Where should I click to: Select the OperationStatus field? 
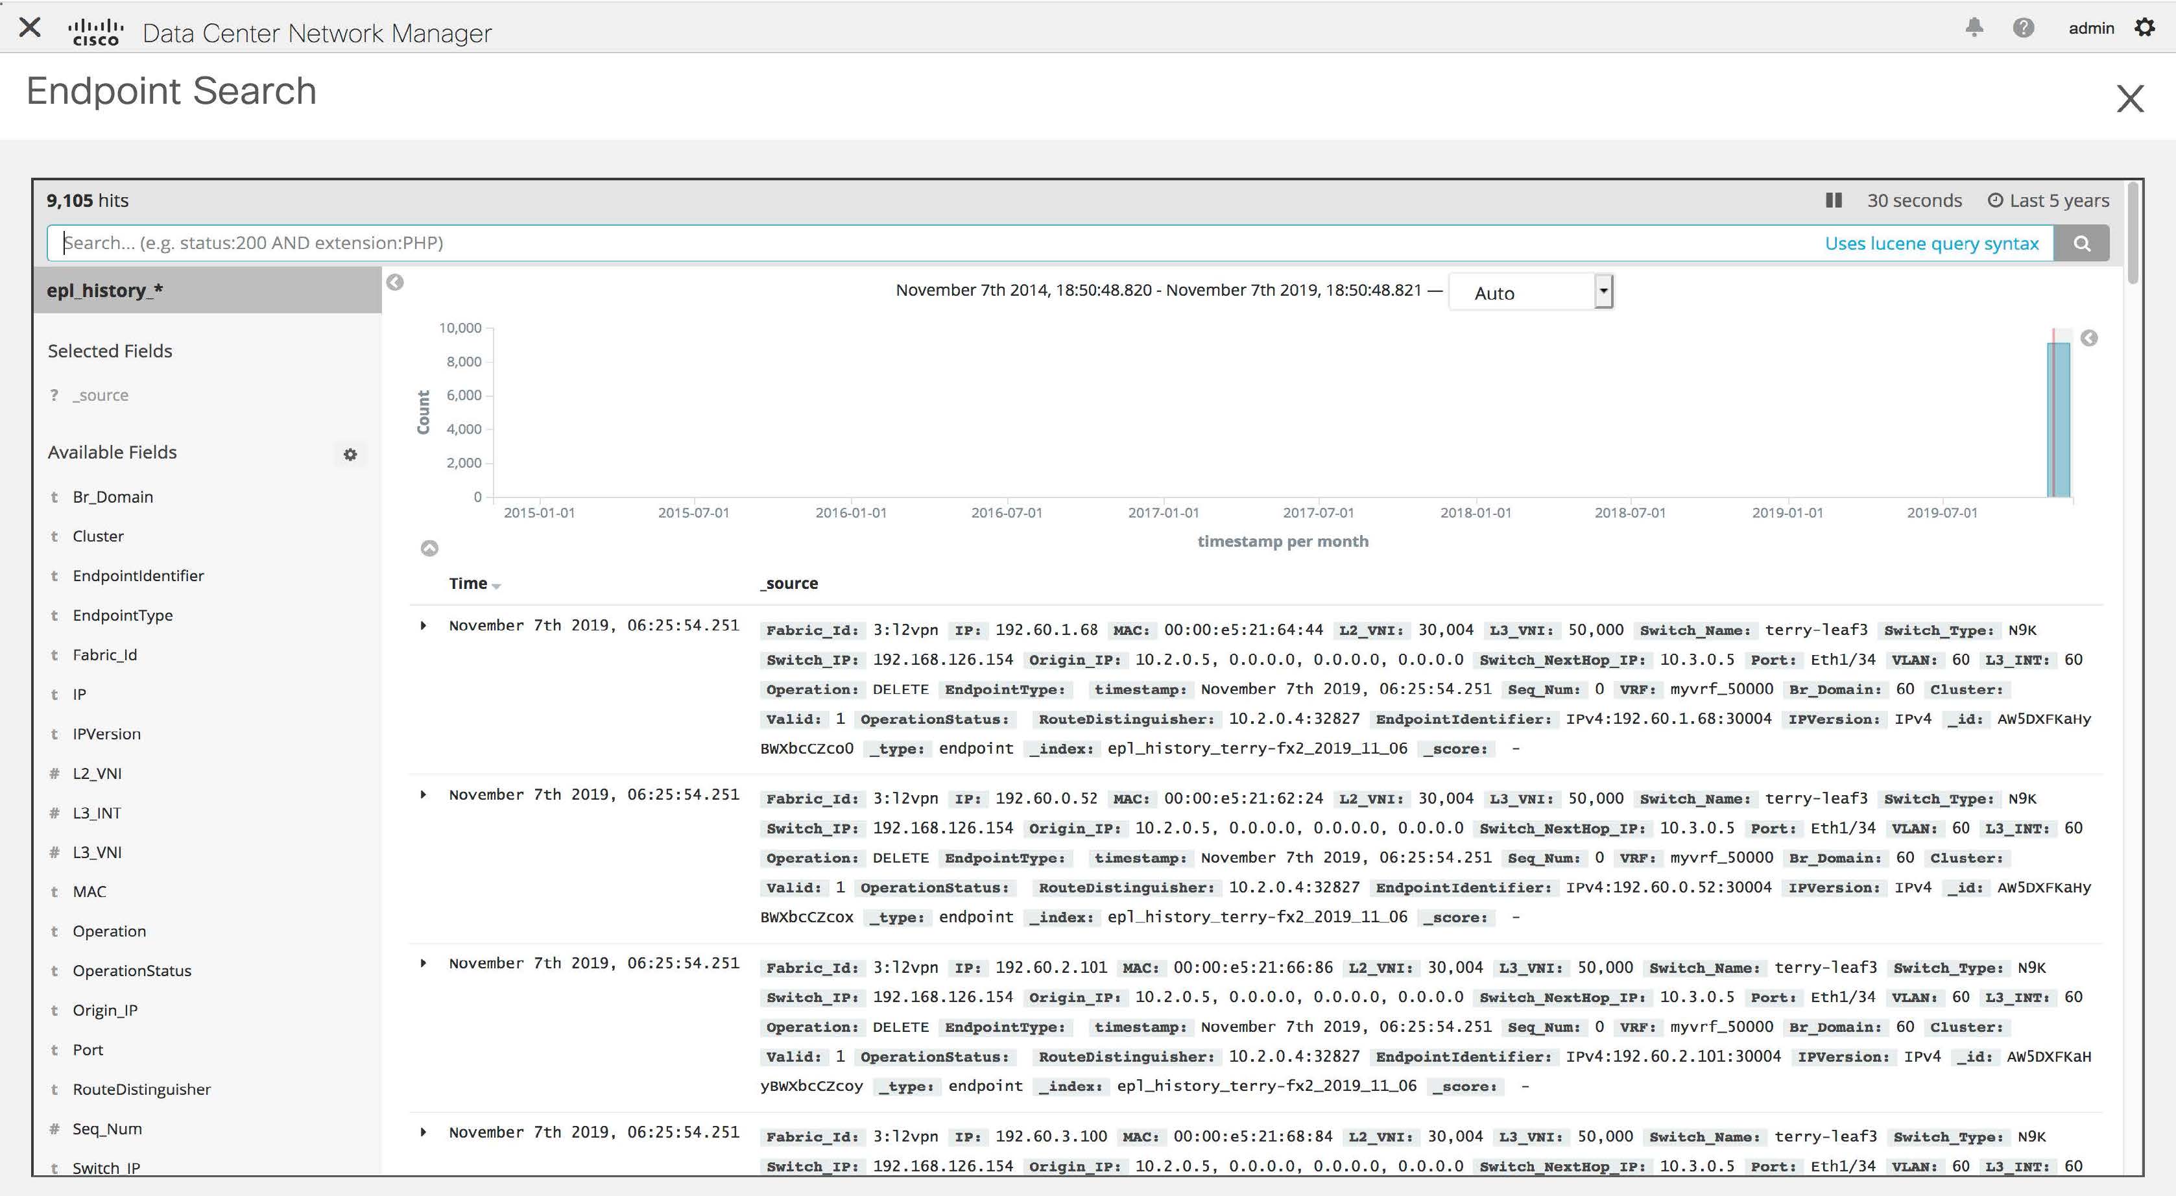pos(132,972)
